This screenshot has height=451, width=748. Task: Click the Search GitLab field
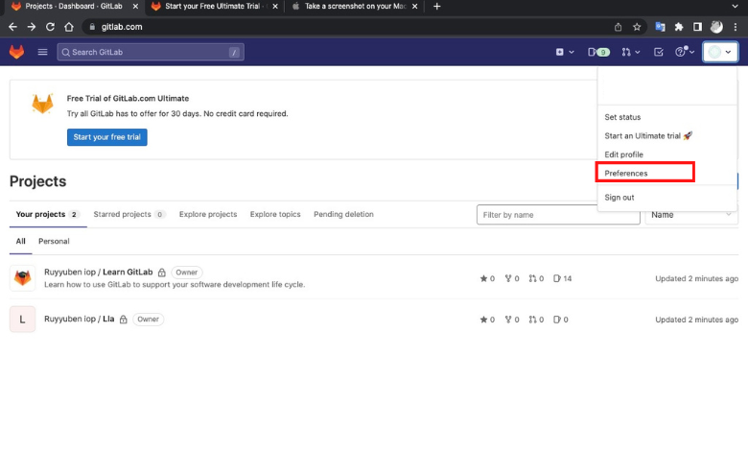pyautogui.click(x=151, y=52)
